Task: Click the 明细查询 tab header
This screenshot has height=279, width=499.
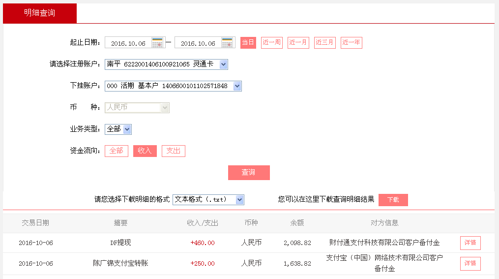Action: pyautogui.click(x=40, y=13)
